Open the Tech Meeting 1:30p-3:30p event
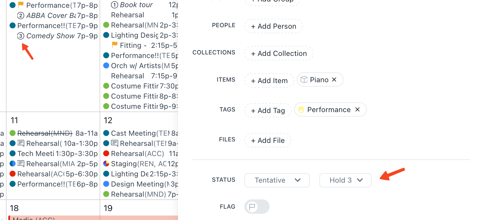This screenshot has width=484, height=220. point(54,153)
